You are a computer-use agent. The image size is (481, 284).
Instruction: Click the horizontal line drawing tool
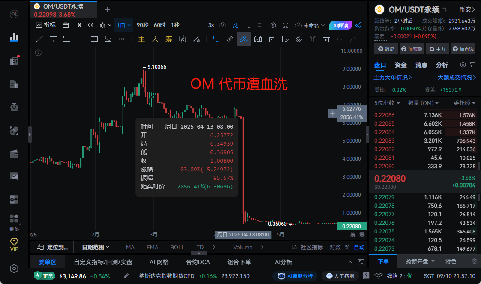pos(80,39)
